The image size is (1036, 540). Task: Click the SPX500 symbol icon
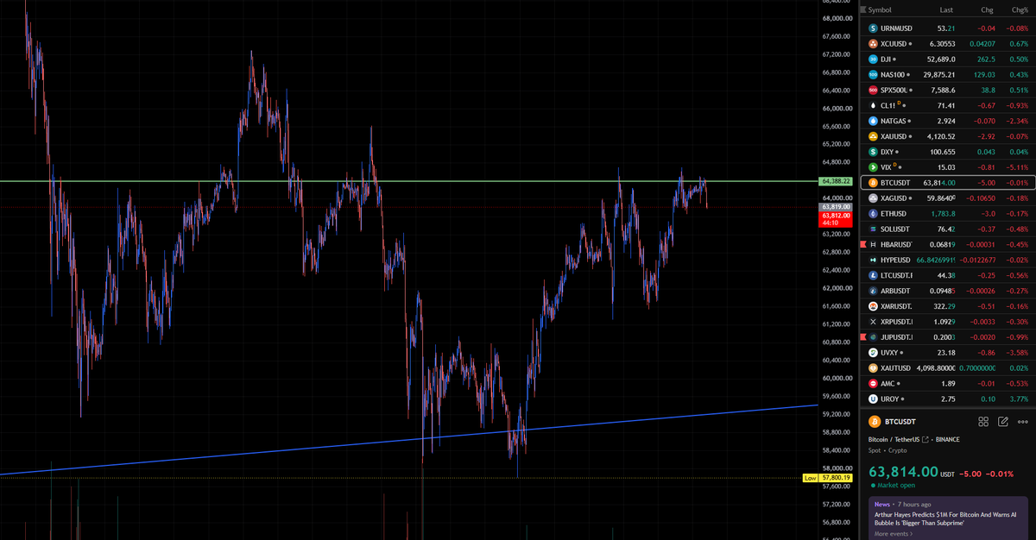[x=873, y=91]
